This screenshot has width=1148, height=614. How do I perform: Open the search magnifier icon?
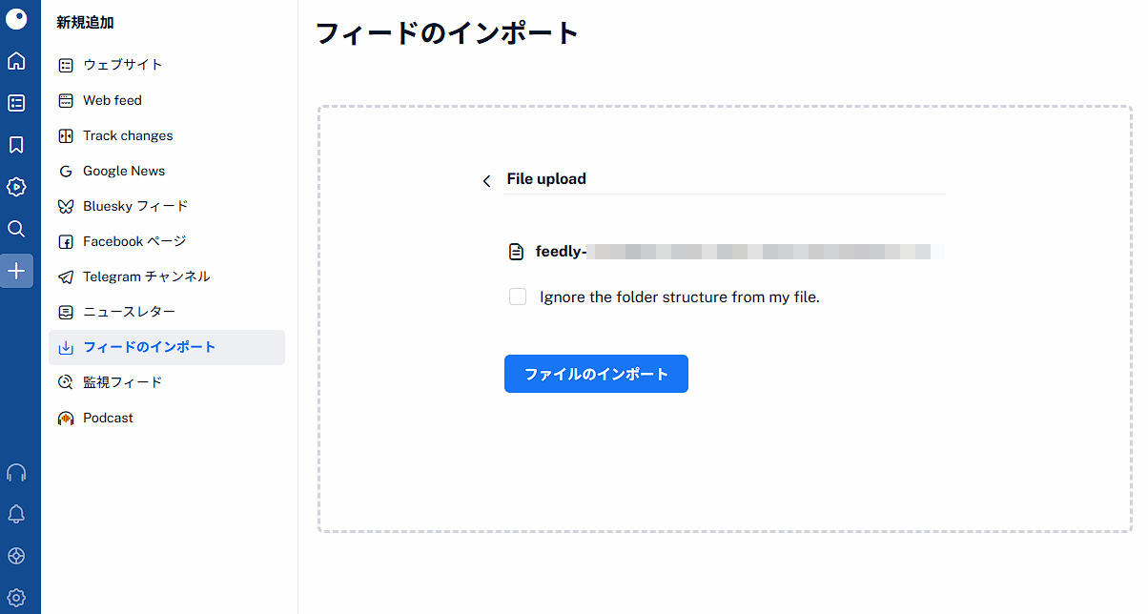tap(16, 229)
